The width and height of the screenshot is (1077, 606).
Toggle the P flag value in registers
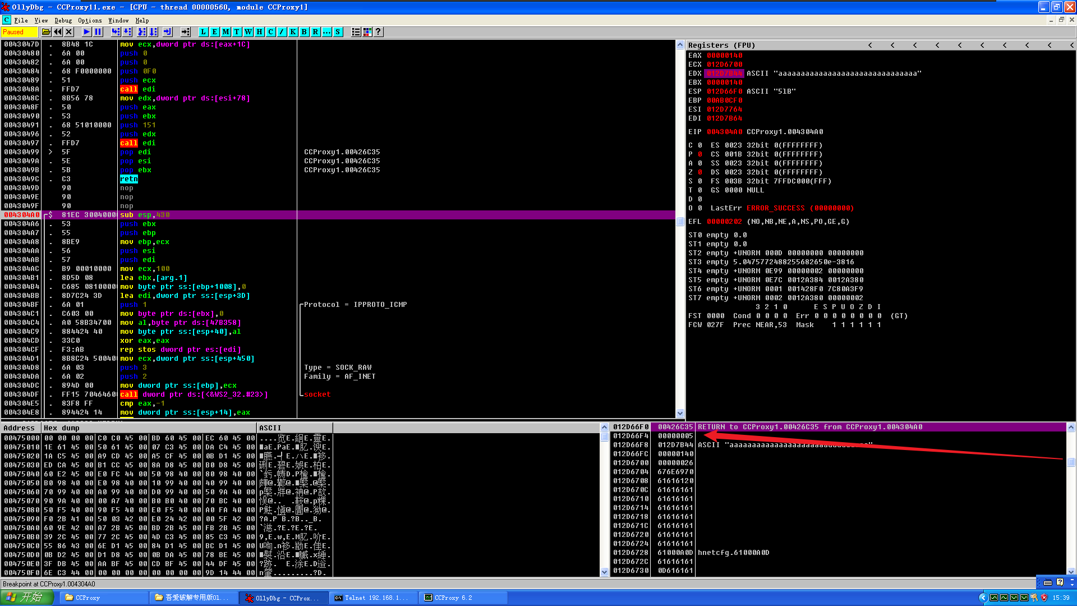tap(700, 154)
